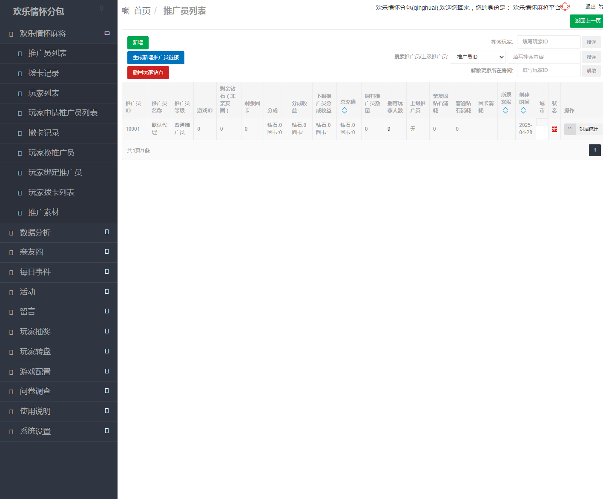The height and width of the screenshot is (499, 603).
Task: Select 首页 in the breadcrumb
Action: pos(141,11)
